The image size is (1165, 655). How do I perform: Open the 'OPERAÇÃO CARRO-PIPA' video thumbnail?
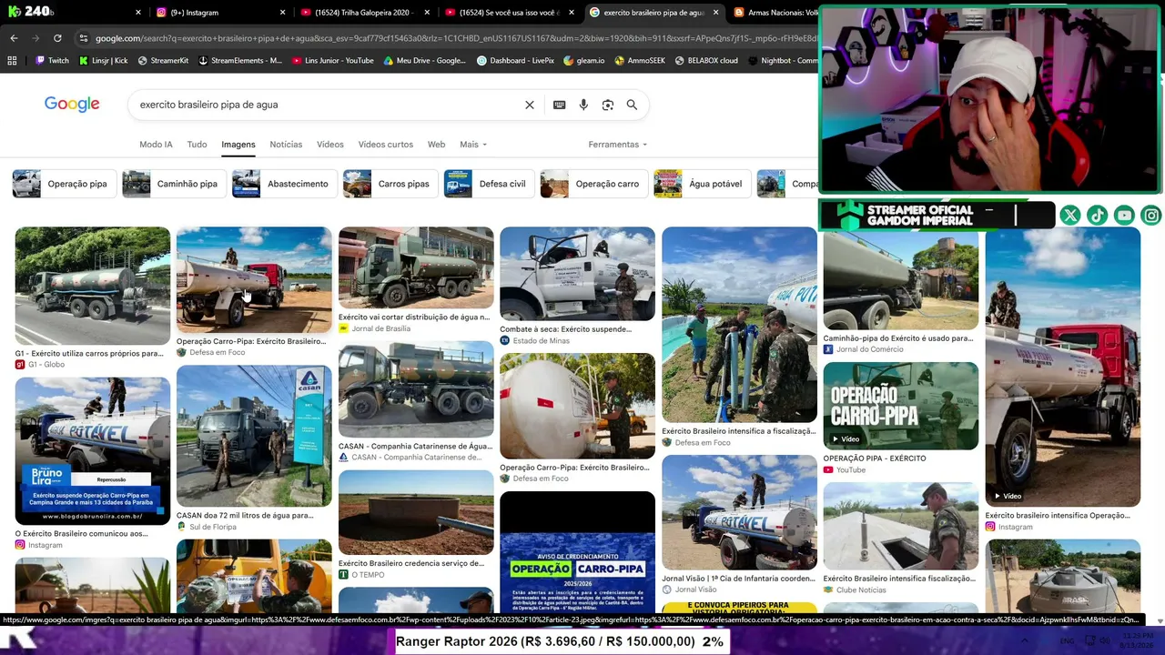click(x=901, y=406)
